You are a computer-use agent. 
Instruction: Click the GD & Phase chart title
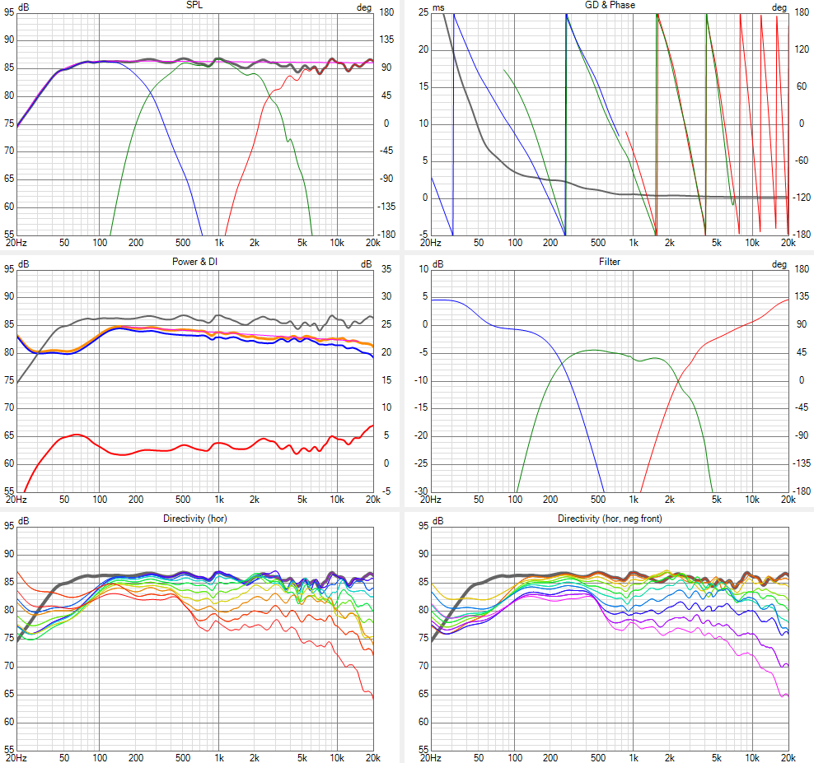(x=610, y=5)
